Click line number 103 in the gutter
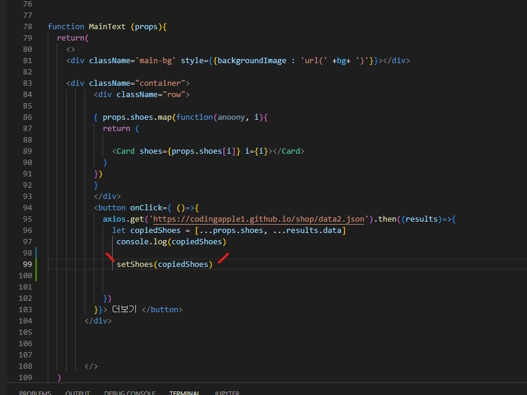The image size is (527, 395). [26, 310]
